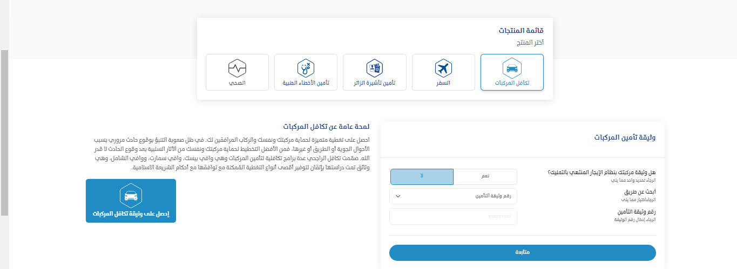737x269 pixels.
Task: Open the أبحث عن طريق dropdown
Action: click(453, 196)
